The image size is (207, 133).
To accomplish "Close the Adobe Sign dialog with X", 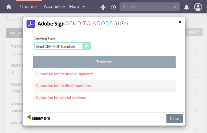I will coord(180,22).
